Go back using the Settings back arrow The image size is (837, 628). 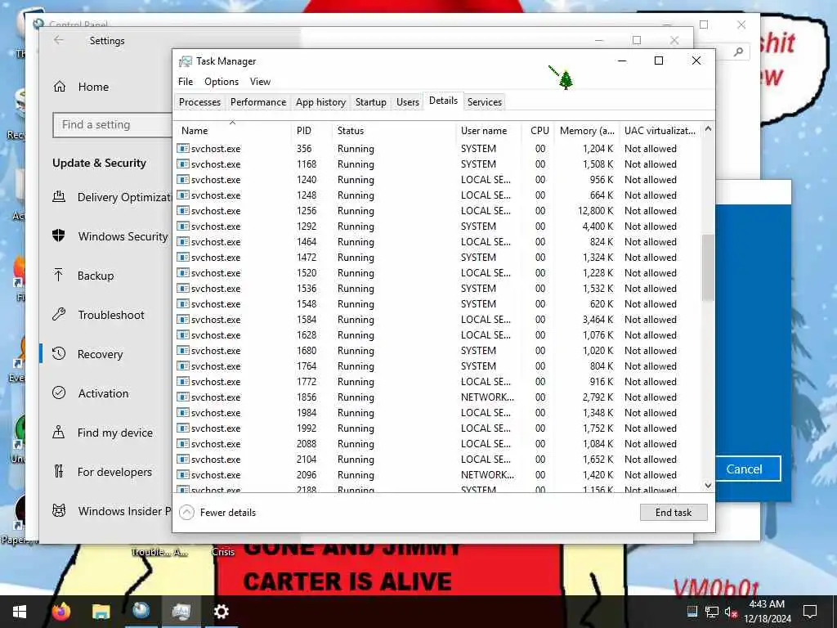(x=59, y=40)
